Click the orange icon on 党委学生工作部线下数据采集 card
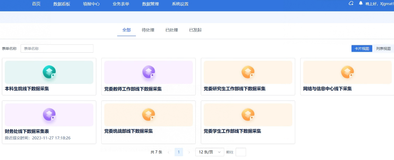 pyautogui.click(x=248, y=115)
